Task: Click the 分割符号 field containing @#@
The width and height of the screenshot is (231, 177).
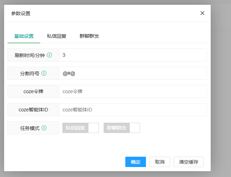Action: pos(133,73)
